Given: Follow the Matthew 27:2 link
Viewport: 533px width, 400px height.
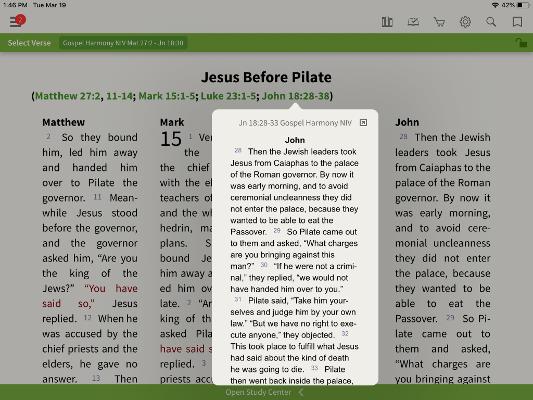Looking at the screenshot, I should (68, 96).
